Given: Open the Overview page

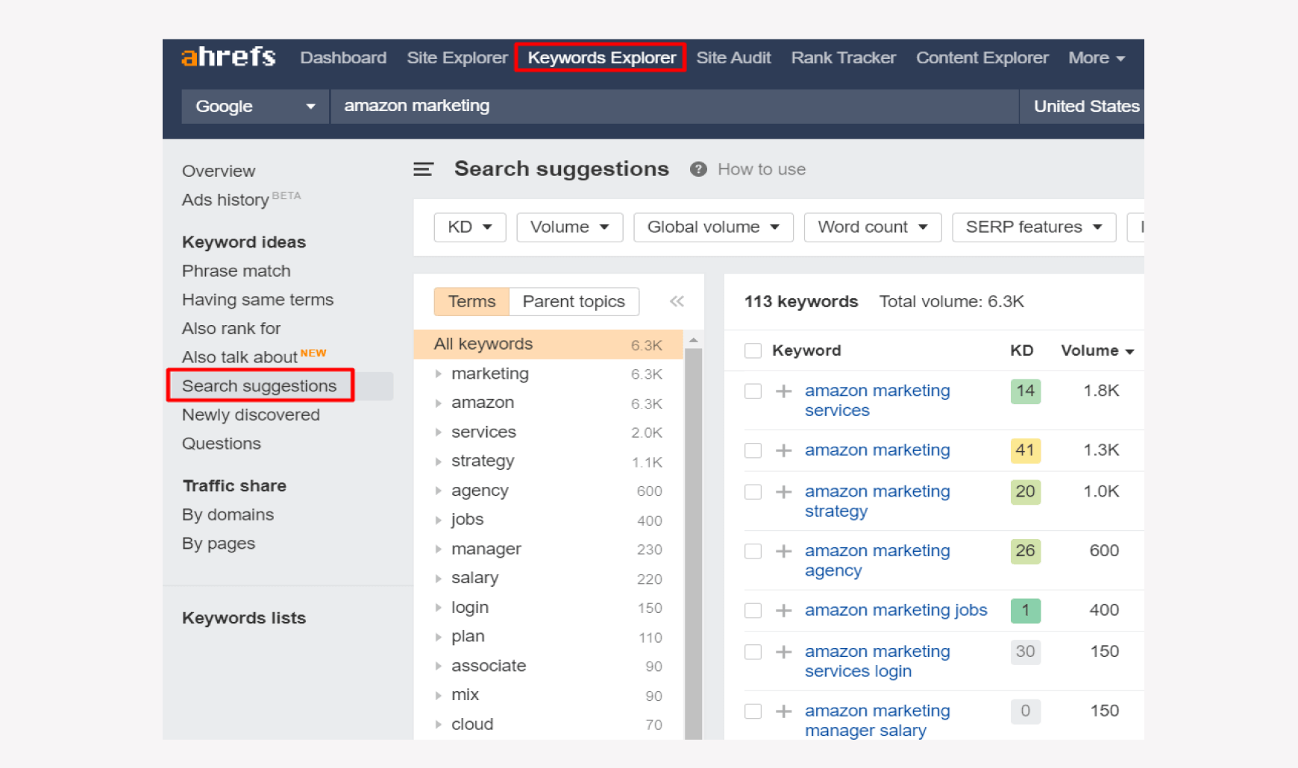Looking at the screenshot, I should [x=219, y=171].
